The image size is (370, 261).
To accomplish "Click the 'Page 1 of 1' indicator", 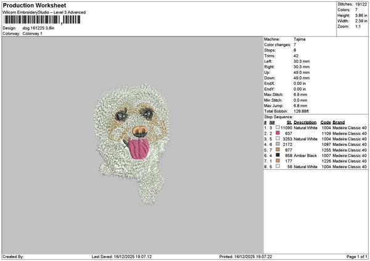I will (x=357, y=257).
